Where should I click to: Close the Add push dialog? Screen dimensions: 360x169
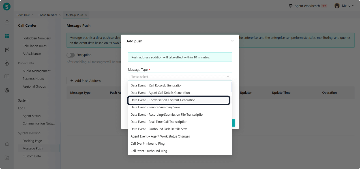click(x=232, y=41)
